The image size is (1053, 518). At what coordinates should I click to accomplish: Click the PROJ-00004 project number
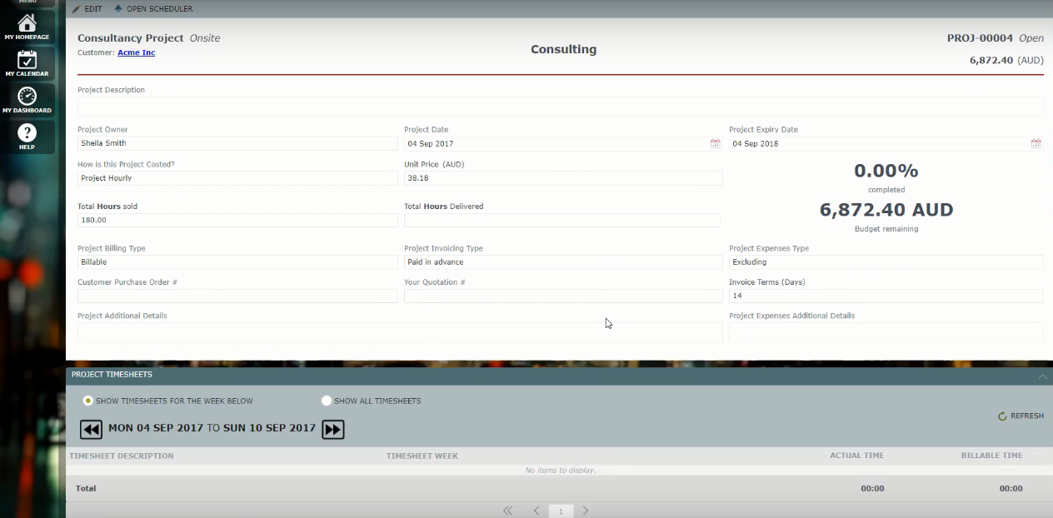[980, 38]
